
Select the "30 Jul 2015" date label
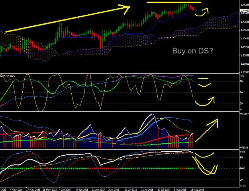pos(164,189)
